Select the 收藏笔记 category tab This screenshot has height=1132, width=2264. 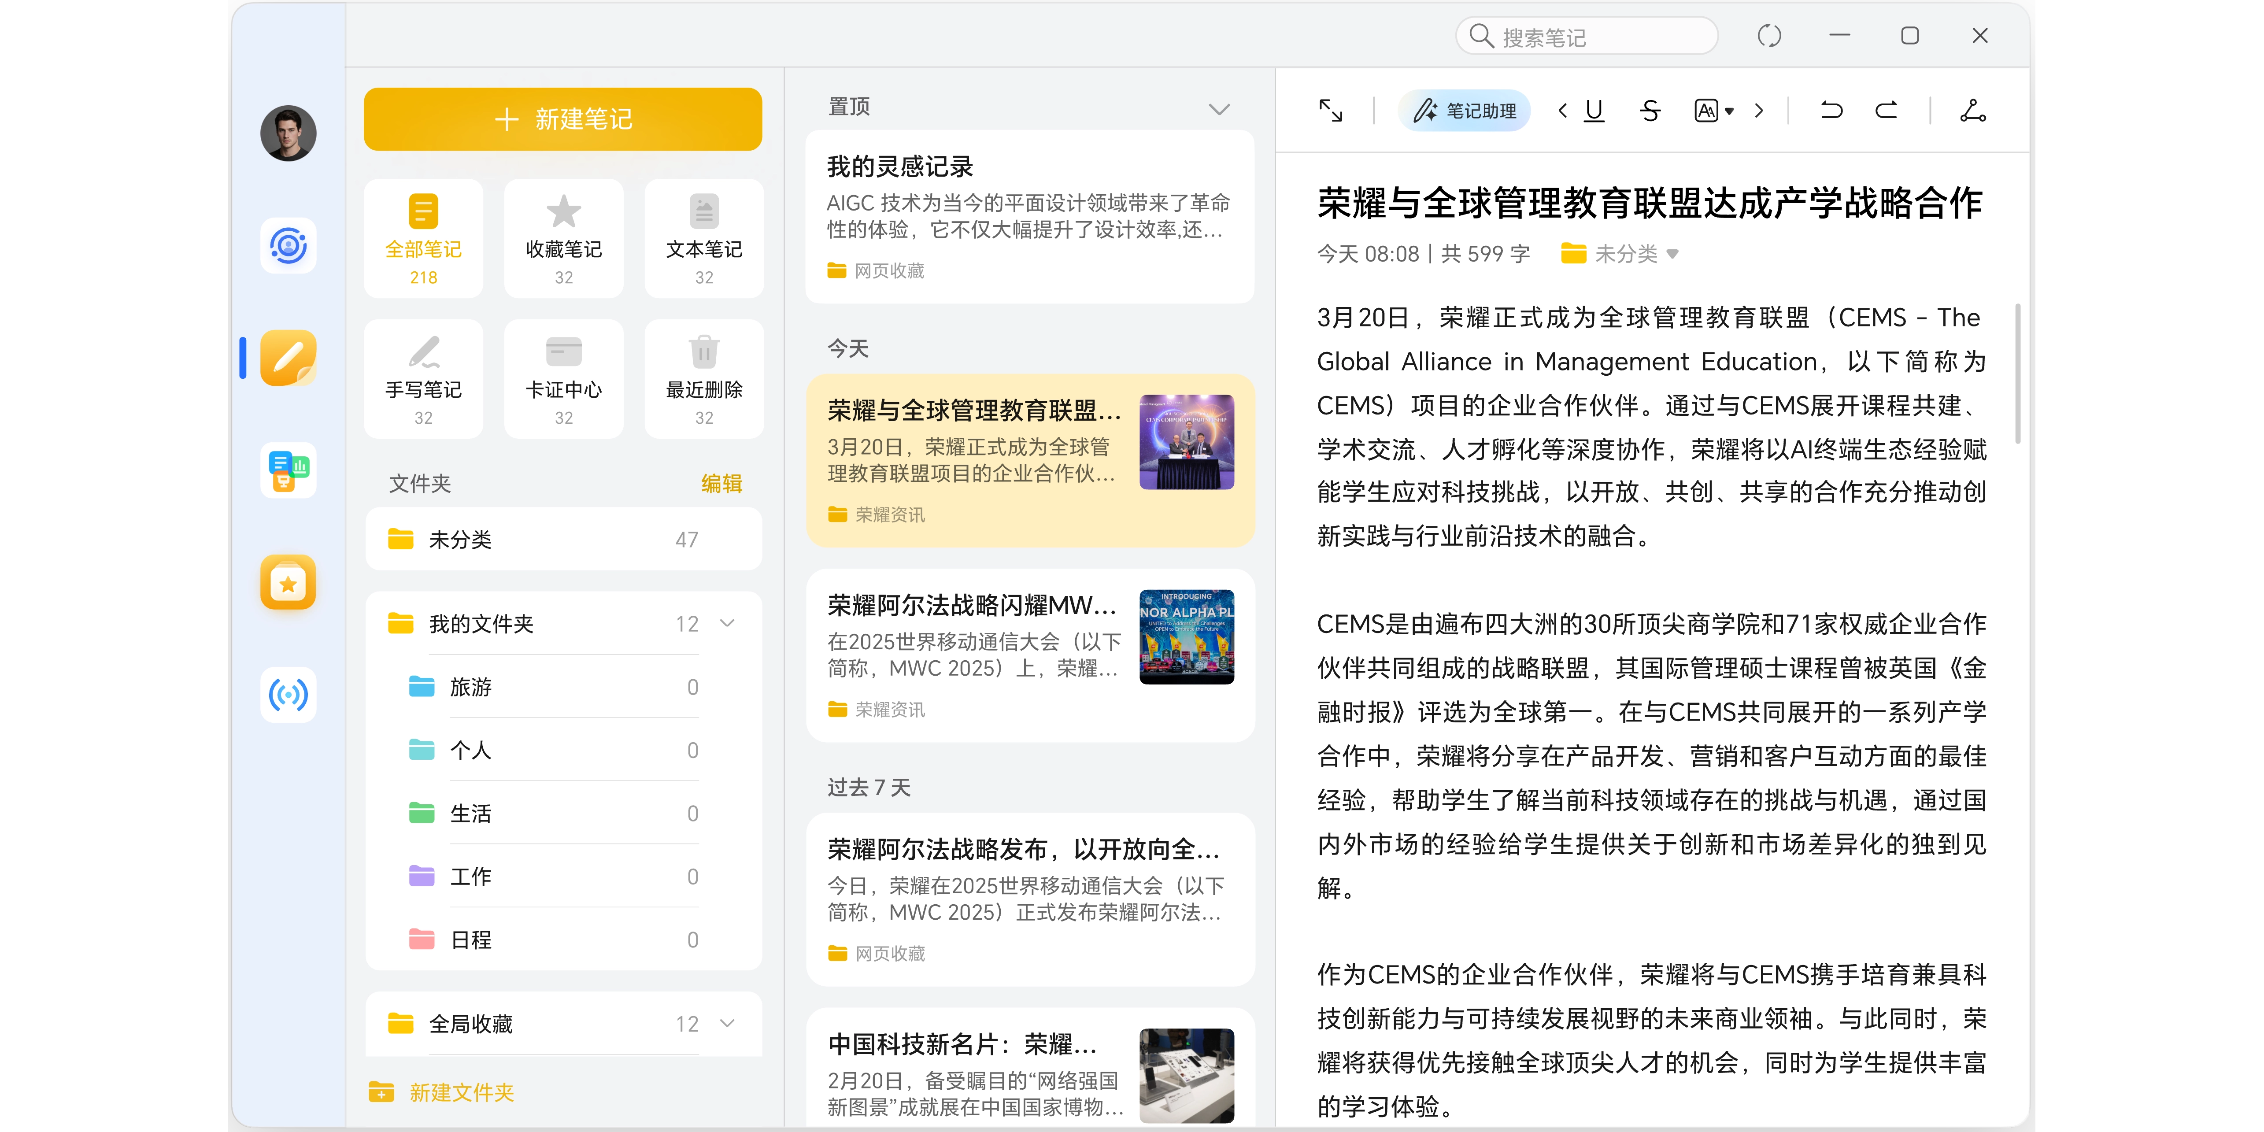[563, 238]
